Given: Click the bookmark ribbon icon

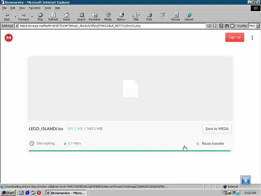Looking at the screenshot, I should (x=215, y=26).
